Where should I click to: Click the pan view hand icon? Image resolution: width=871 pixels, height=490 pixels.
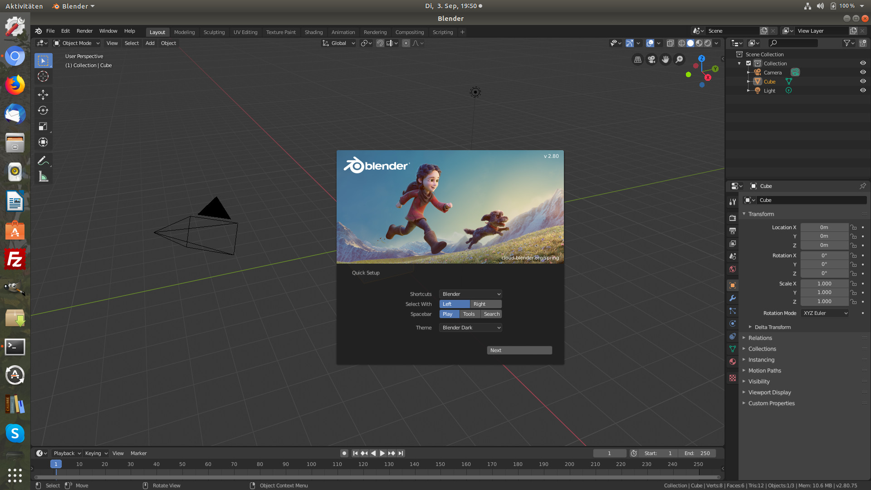click(x=665, y=59)
